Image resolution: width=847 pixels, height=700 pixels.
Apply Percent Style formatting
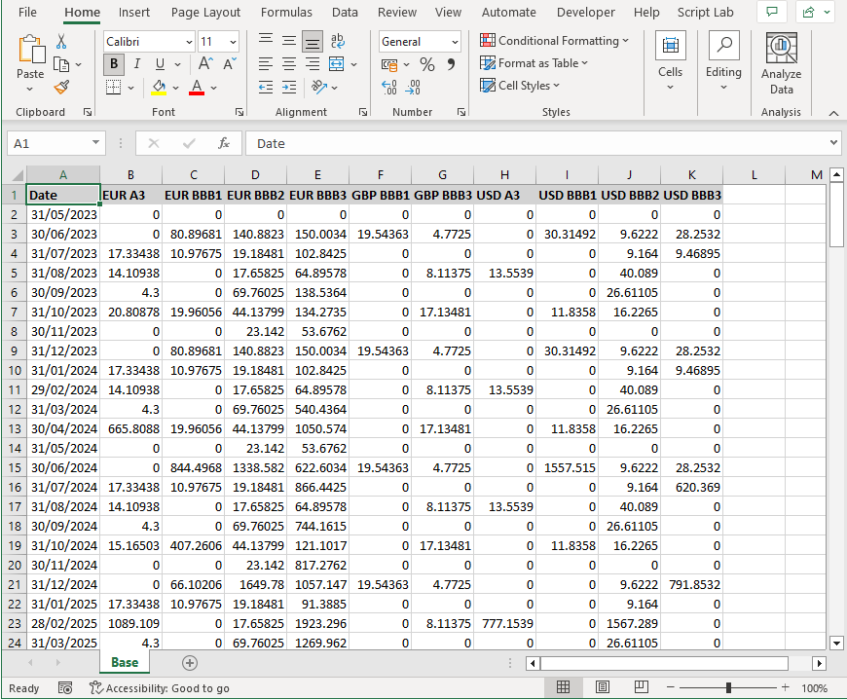(x=426, y=62)
